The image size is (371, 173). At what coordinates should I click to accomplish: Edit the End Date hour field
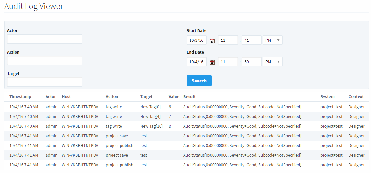point(228,62)
